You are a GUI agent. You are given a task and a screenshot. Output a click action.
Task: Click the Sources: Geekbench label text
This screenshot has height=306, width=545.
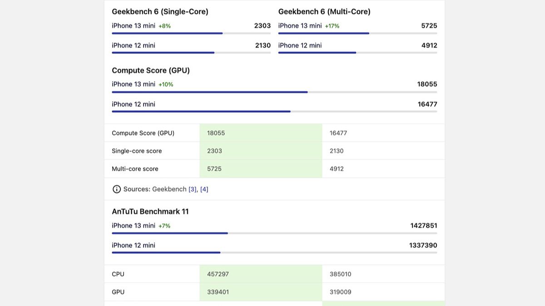pyautogui.click(x=155, y=189)
